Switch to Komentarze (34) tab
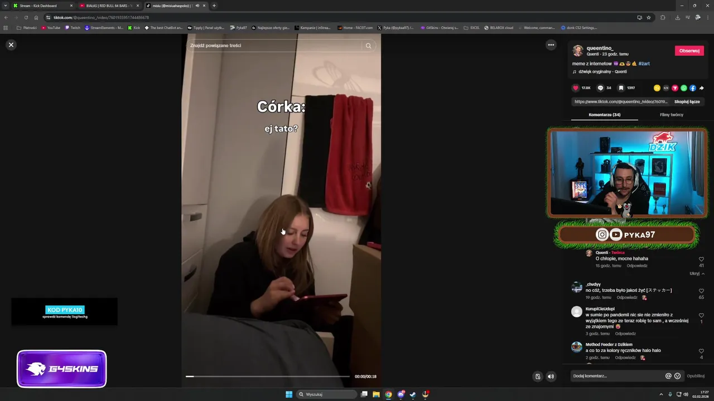 (x=604, y=115)
